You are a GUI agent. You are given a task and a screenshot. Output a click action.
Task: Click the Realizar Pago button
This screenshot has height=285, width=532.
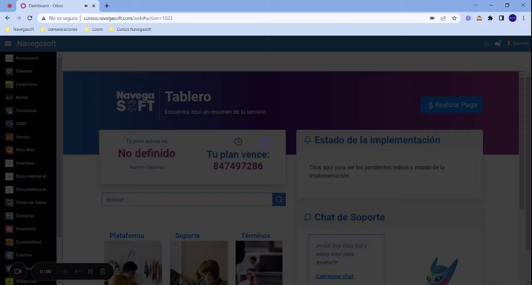[x=452, y=105]
